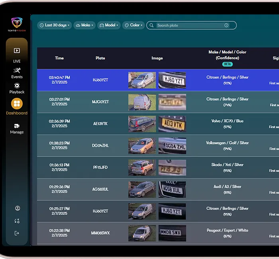The height and width of the screenshot is (259, 279).
Task: Open Peugeot vehicle thumbnail in MM08SWX row
Action: pyautogui.click(x=142, y=233)
